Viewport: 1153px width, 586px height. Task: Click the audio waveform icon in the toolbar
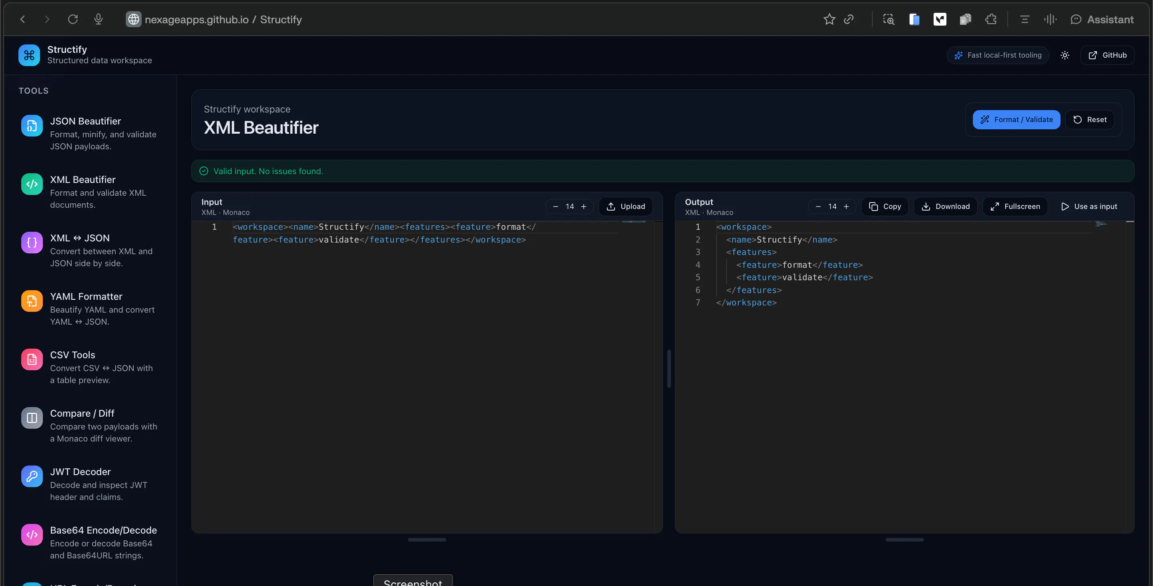(1050, 19)
